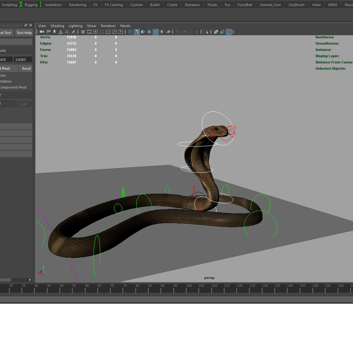Click the Image Plane icon
Screen dimensions: 353x353
pos(60,32)
